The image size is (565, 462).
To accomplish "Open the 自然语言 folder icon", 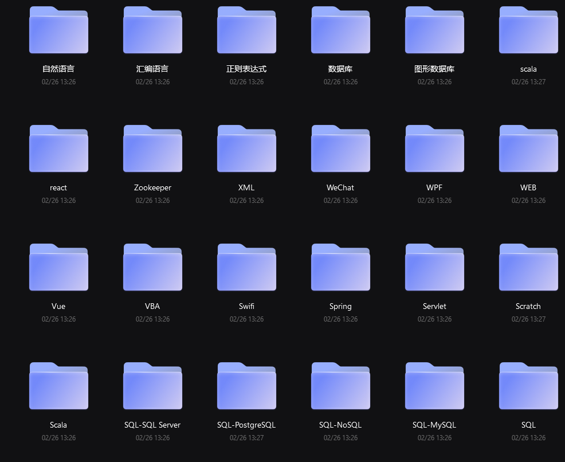I will 58,30.
